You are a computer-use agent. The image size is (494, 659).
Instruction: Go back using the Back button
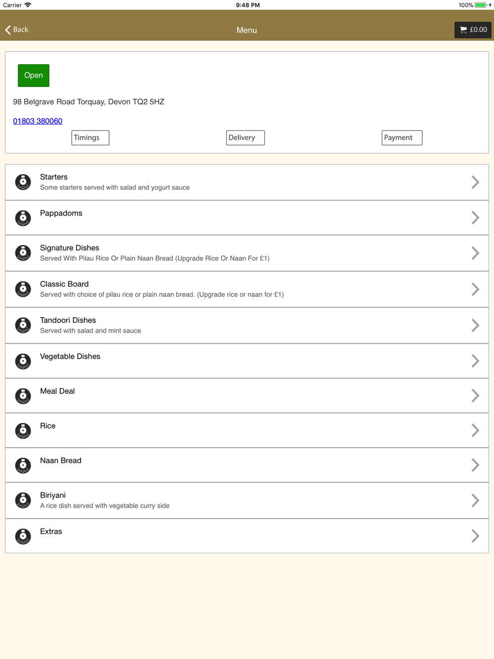17,30
